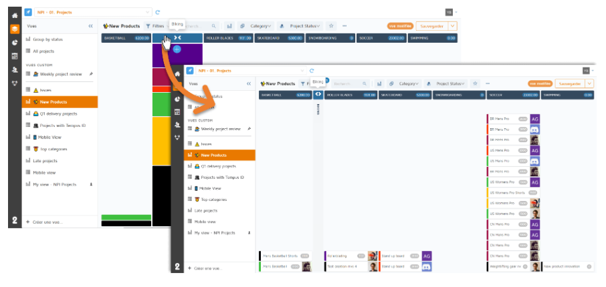Toggle the expand arrows on the front Biking column

point(318,95)
